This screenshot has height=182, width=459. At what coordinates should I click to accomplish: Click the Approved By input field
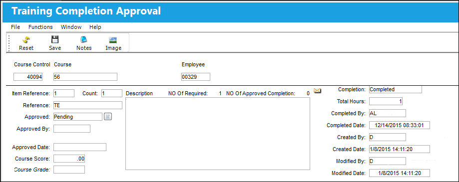tap(72, 129)
